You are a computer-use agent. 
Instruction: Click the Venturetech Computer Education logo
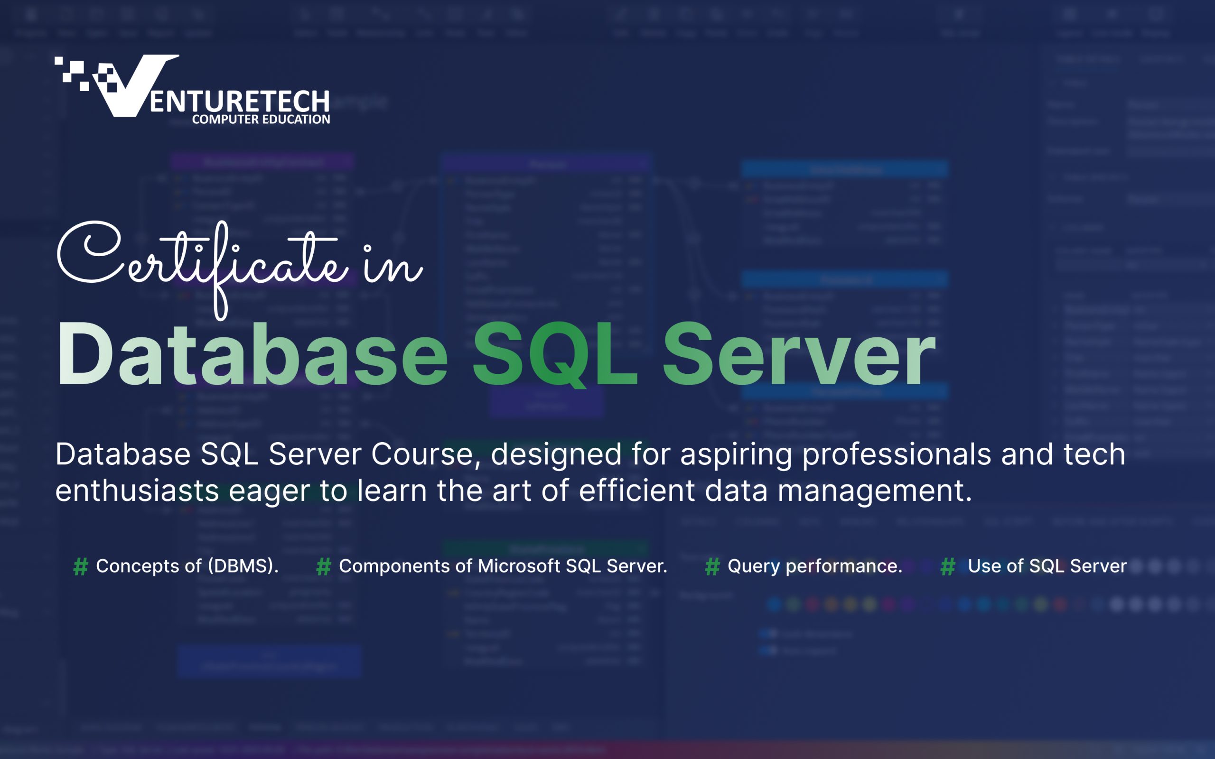click(x=192, y=89)
